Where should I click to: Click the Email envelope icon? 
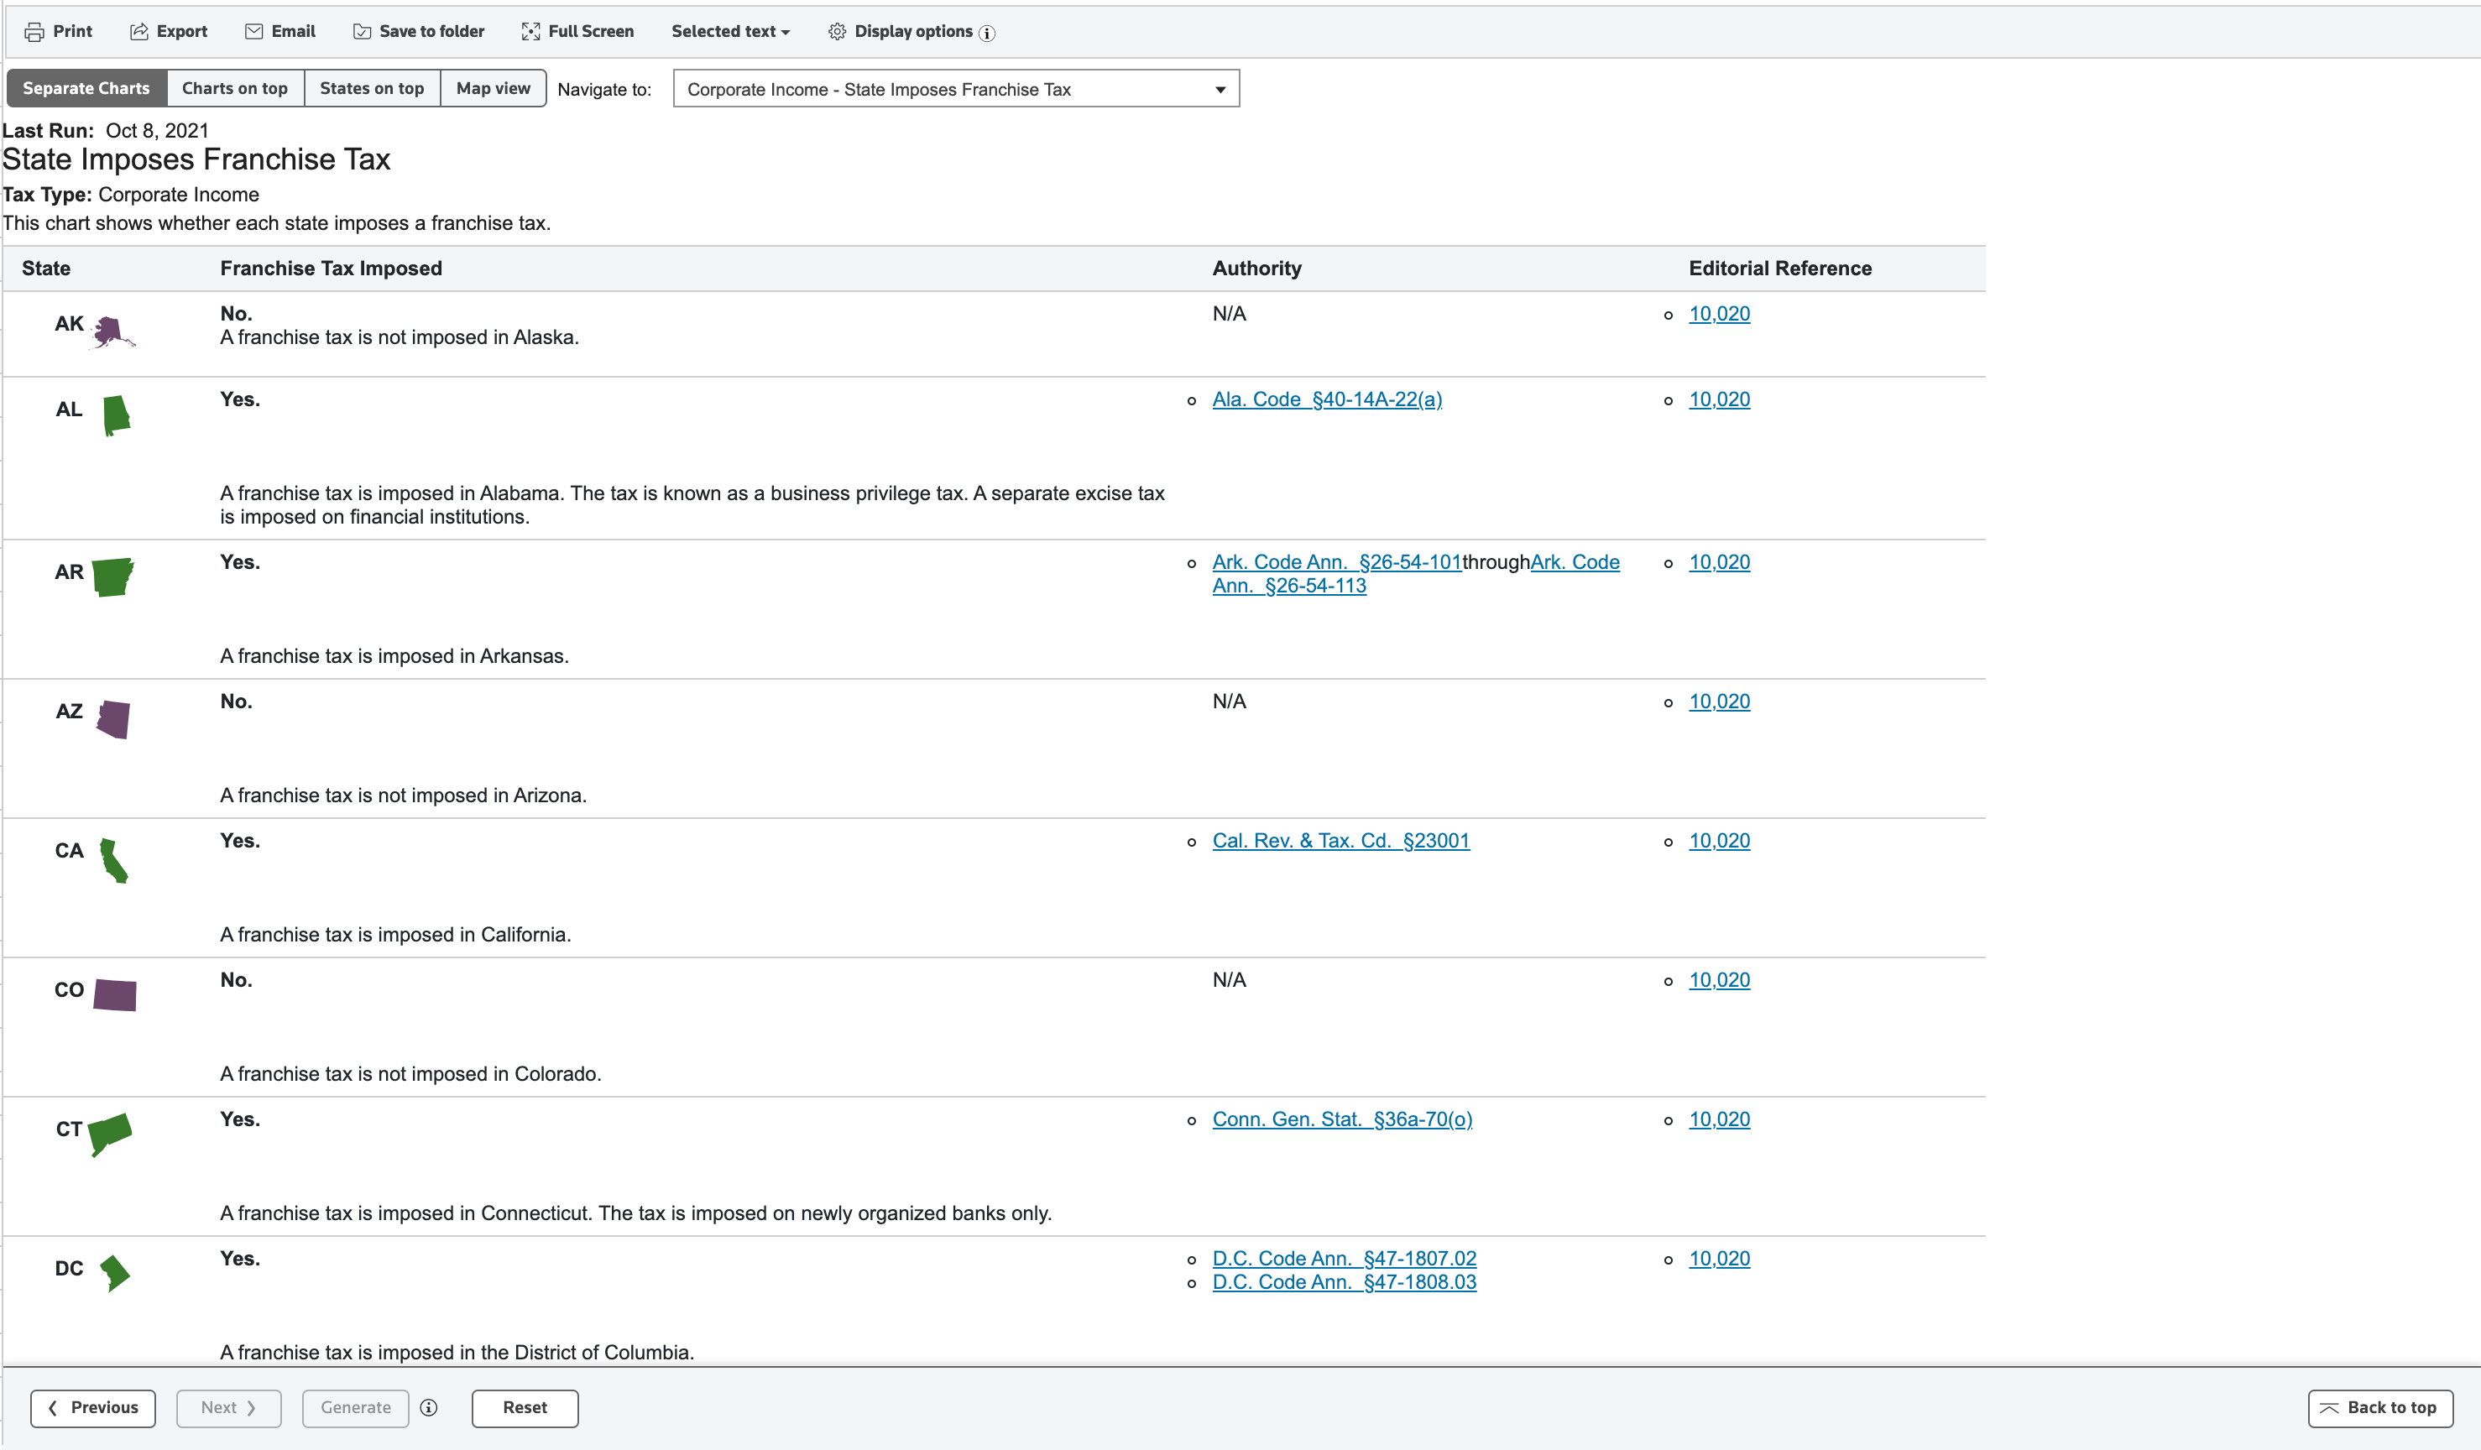[253, 32]
